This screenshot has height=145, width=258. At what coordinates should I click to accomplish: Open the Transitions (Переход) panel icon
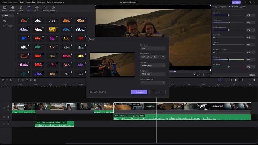(x=45, y=8)
